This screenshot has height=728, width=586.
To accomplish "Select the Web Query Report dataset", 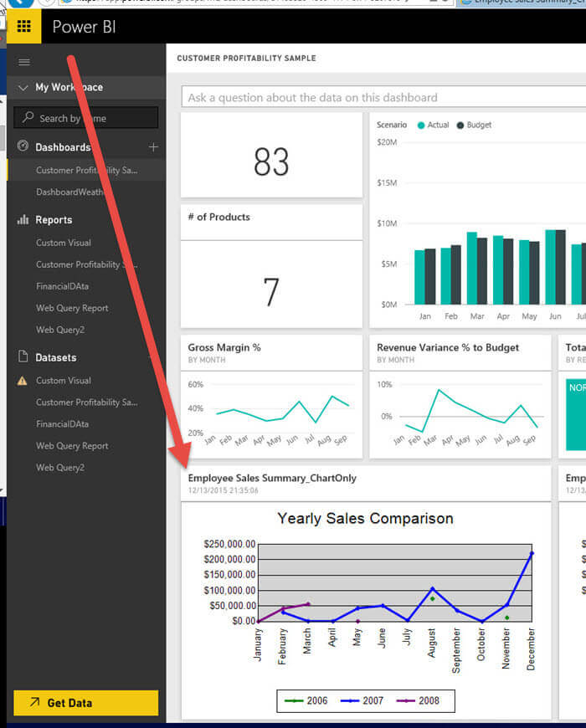I will [x=72, y=446].
